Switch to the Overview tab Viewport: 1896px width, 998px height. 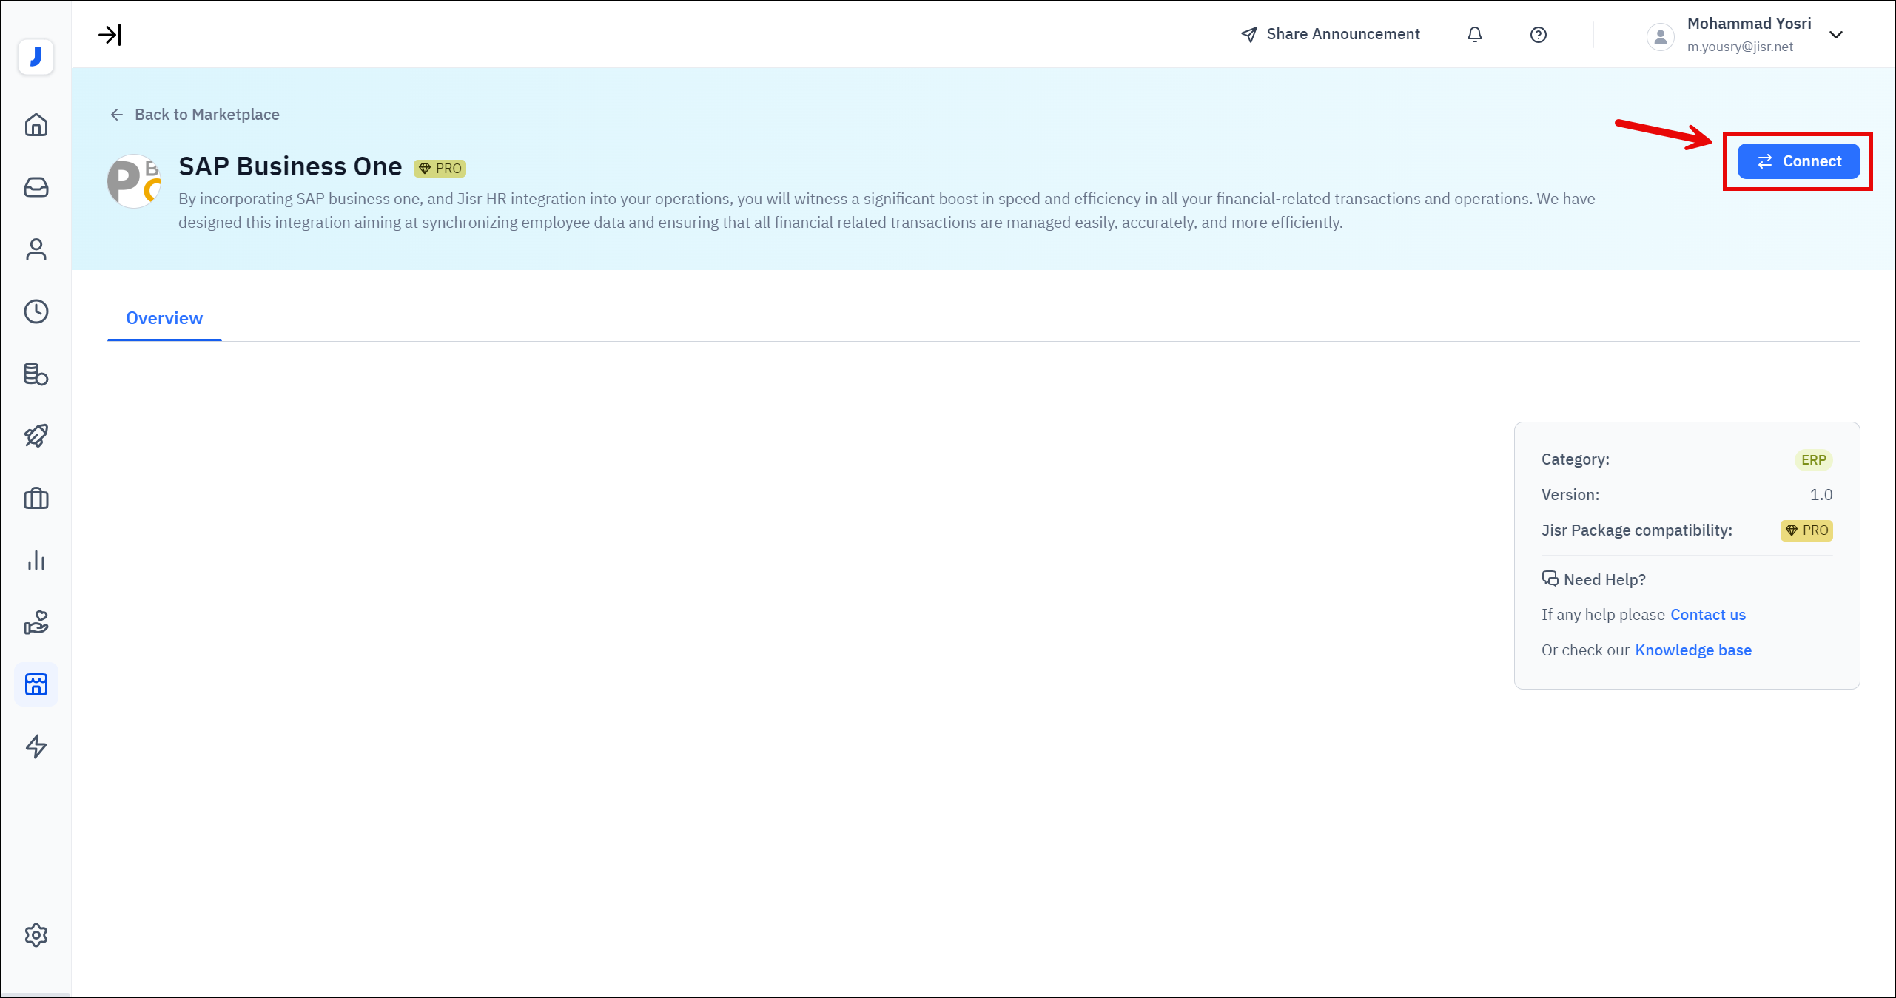tap(164, 318)
